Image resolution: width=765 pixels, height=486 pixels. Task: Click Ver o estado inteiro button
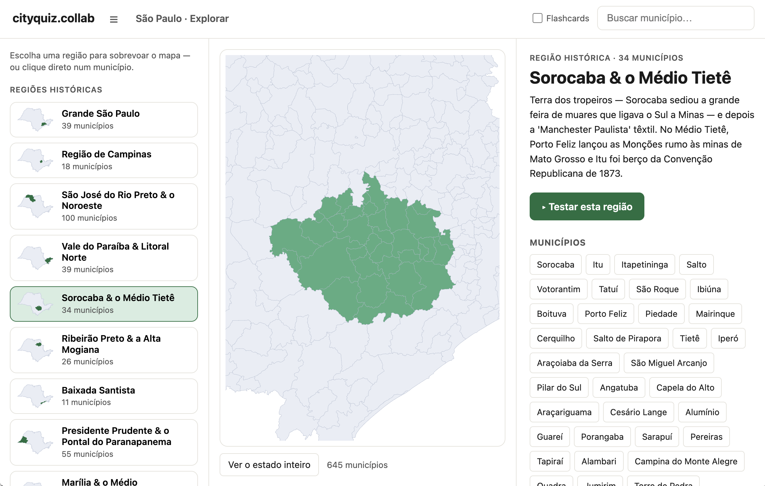(269, 465)
